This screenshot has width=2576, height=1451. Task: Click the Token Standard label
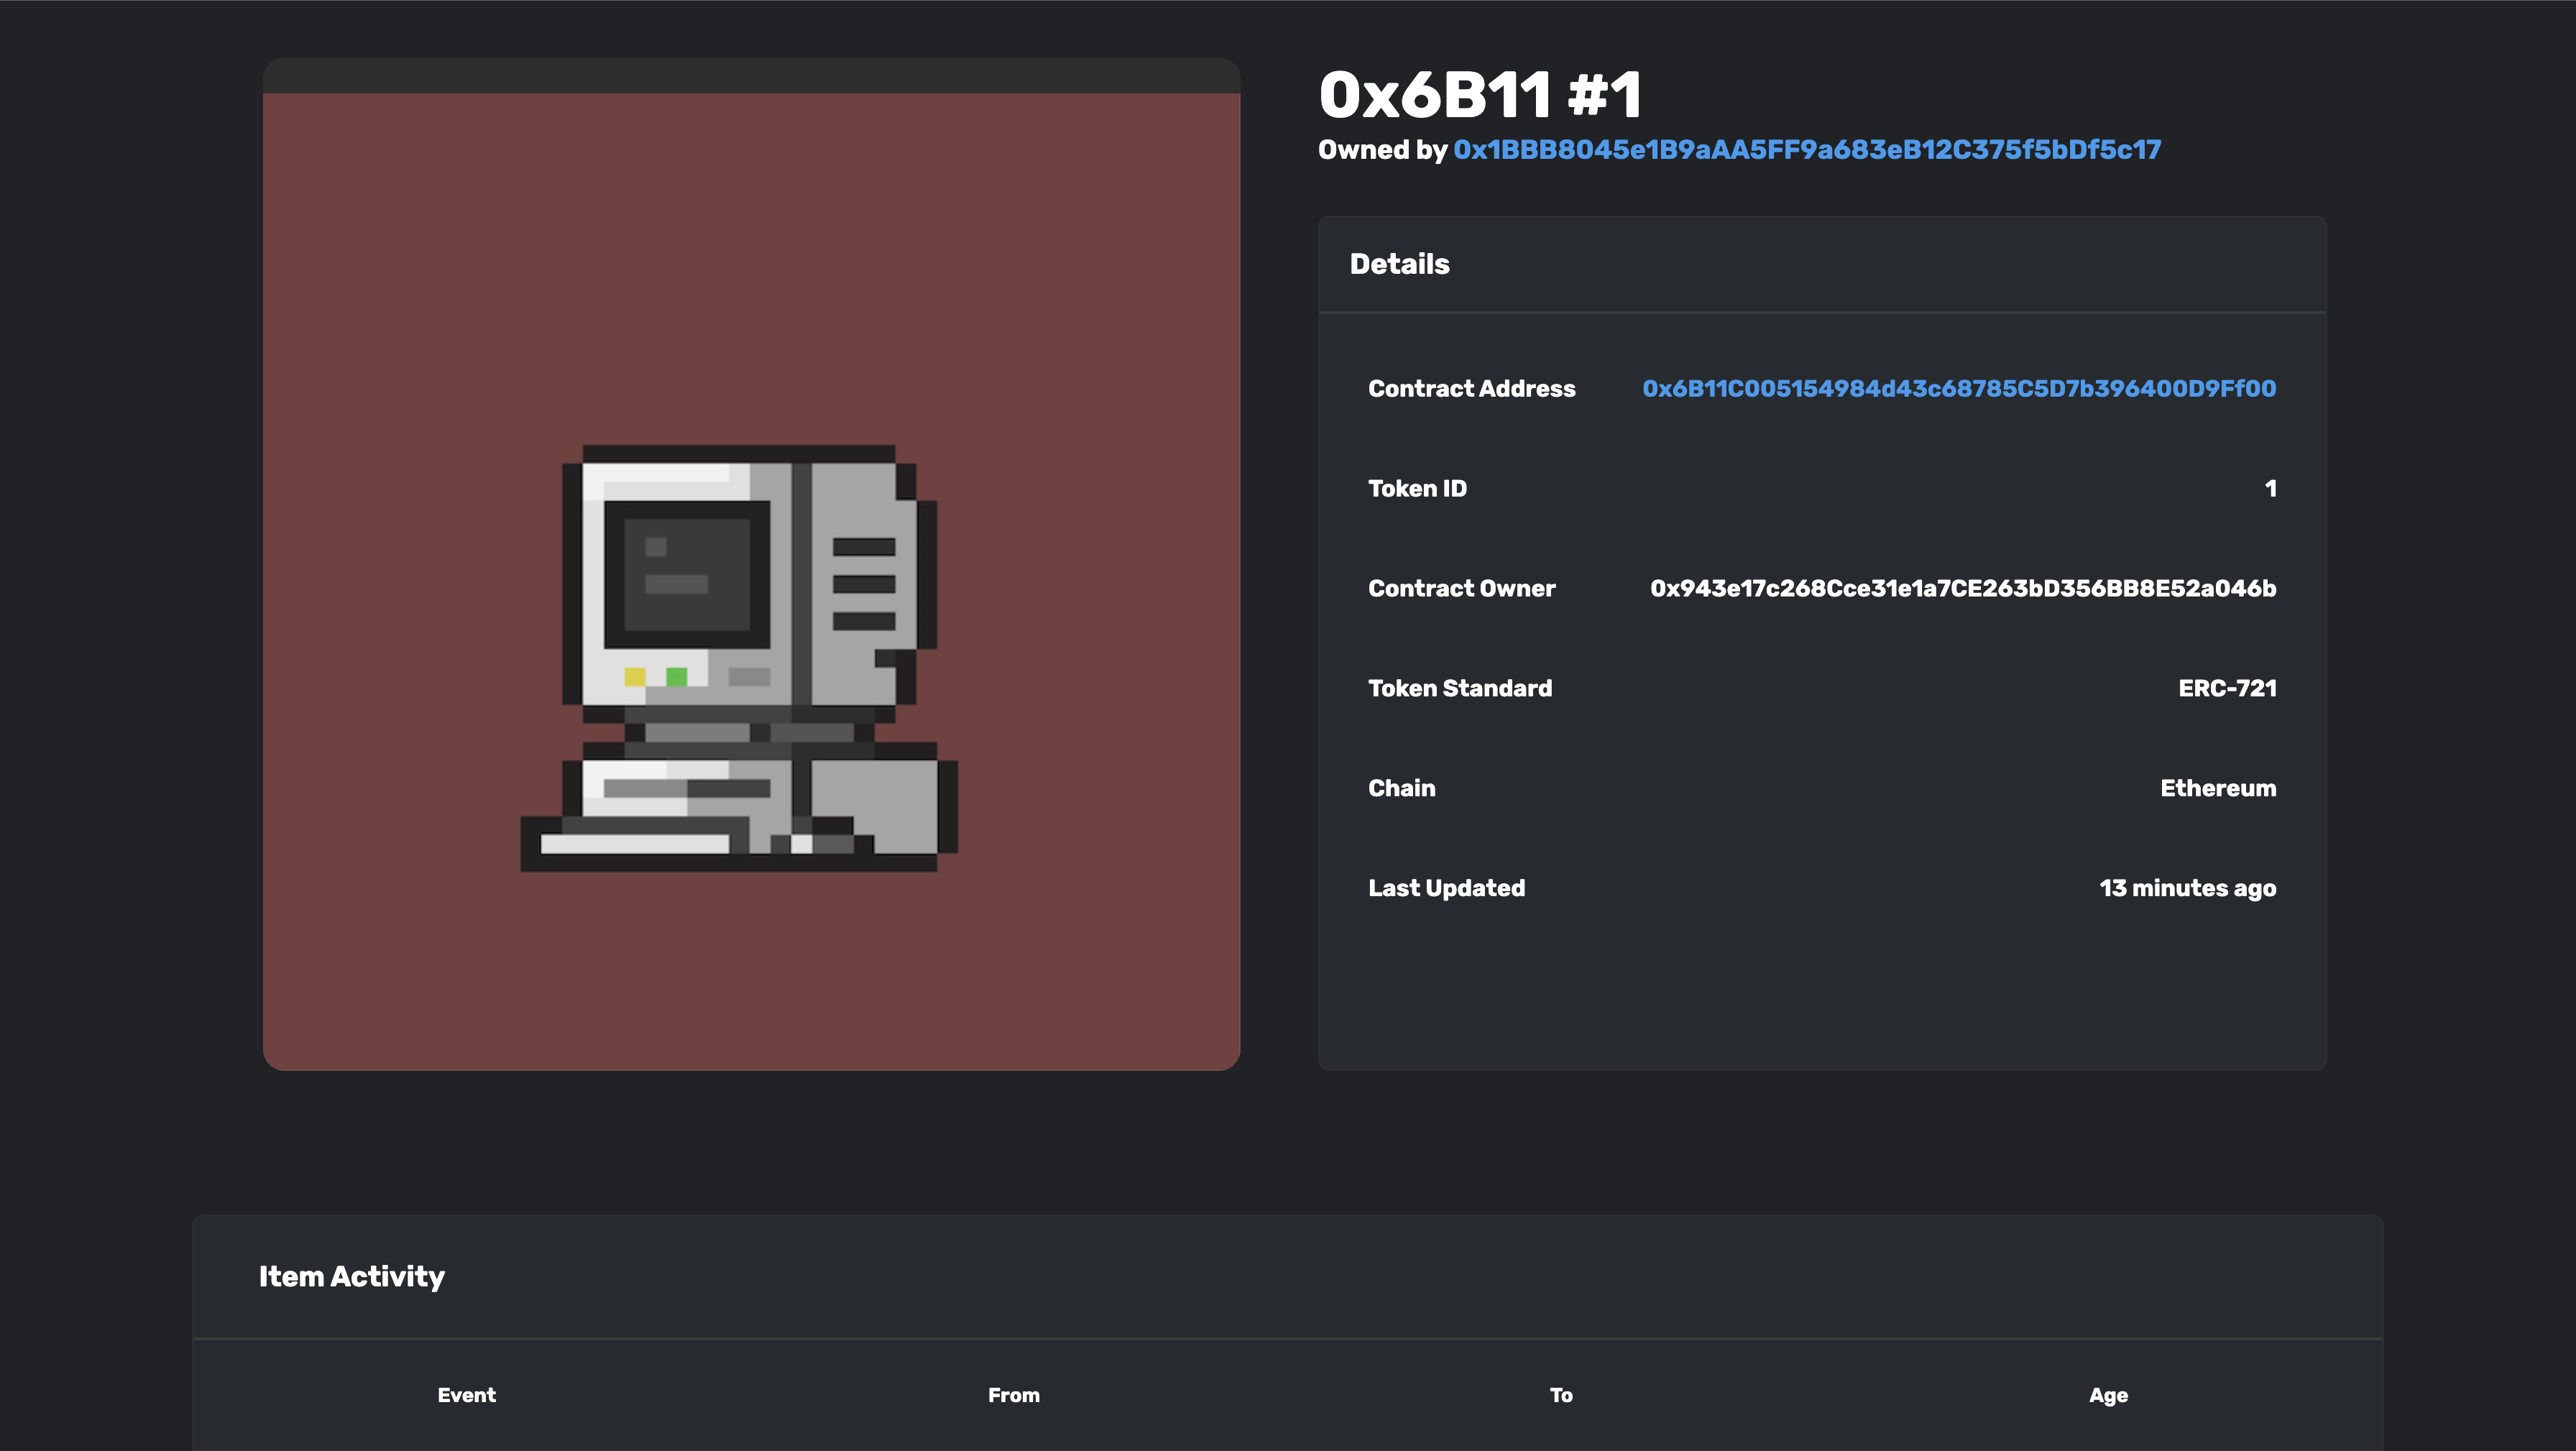pyautogui.click(x=1459, y=688)
